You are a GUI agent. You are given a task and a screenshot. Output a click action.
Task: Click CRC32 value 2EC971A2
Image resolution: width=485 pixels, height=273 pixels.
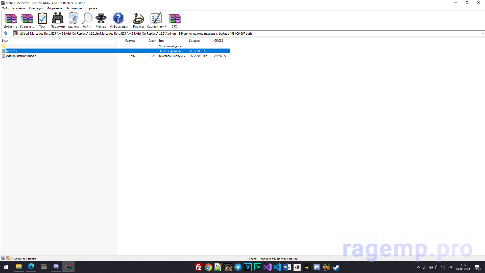[221, 56]
